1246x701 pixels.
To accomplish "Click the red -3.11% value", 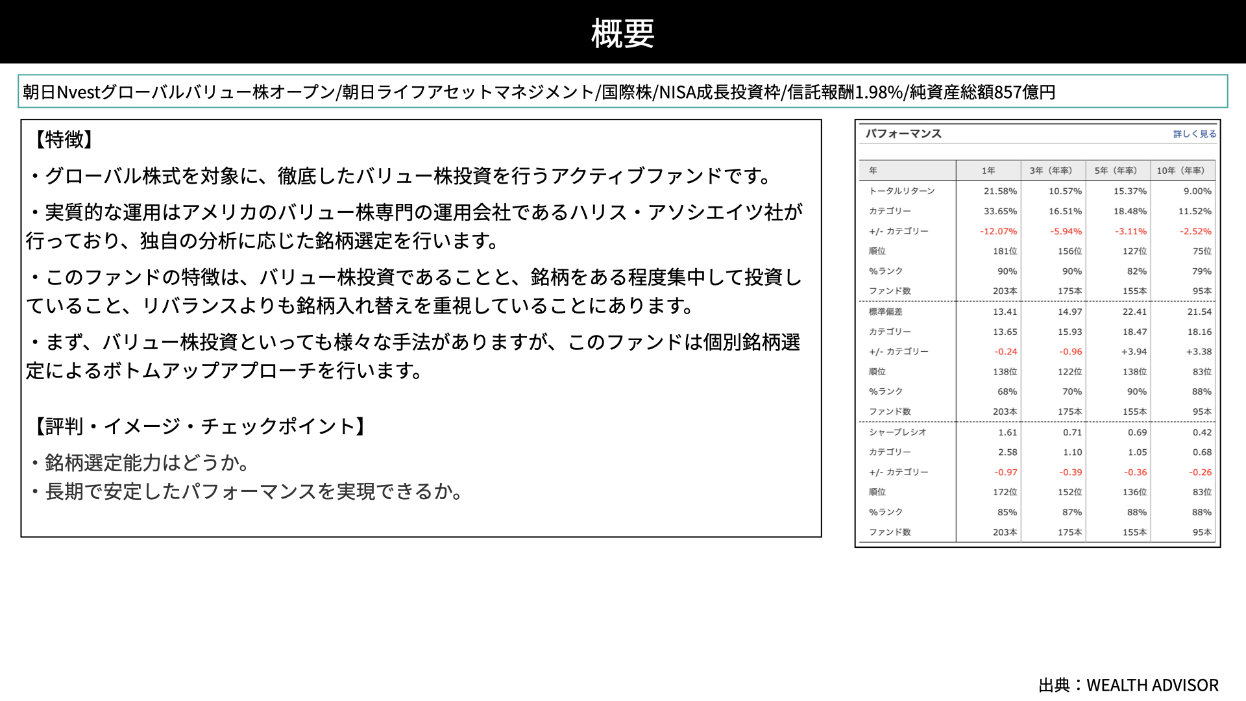I will pos(1130,231).
